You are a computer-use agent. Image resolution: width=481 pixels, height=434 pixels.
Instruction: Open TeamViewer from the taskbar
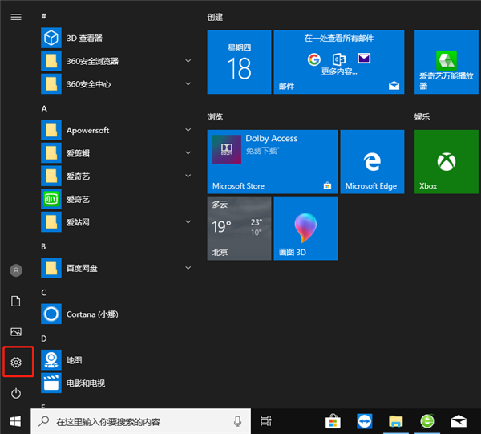[365, 421]
